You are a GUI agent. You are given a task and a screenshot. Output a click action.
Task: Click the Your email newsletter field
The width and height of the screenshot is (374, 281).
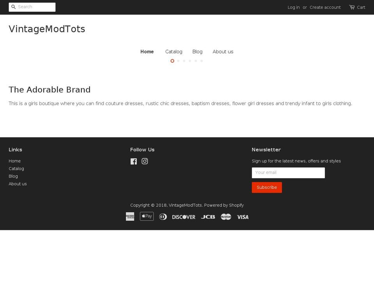(x=288, y=173)
